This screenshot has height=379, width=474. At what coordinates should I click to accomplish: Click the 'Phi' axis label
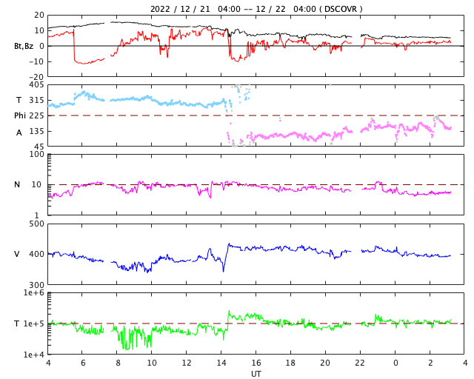pyautogui.click(x=20, y=115)
